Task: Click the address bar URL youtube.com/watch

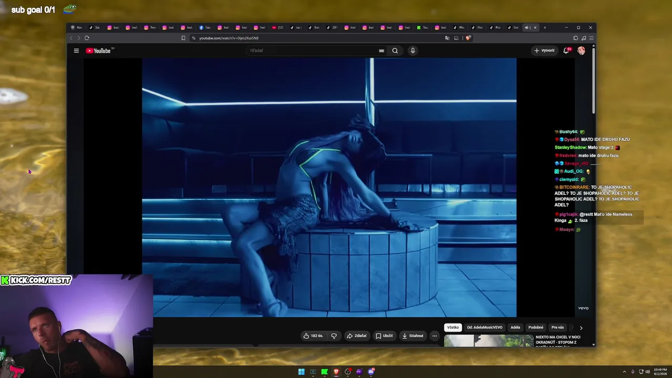Action: tap(229, 38)
